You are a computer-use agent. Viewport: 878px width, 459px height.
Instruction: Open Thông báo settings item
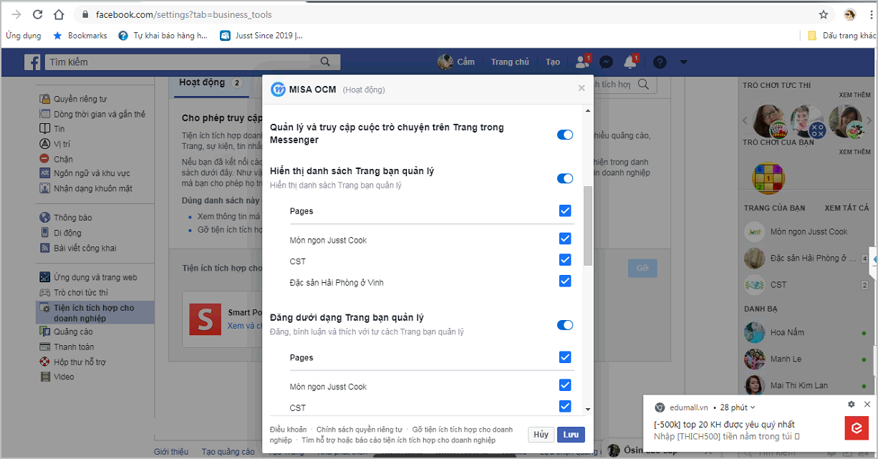(x=66, y=218)
